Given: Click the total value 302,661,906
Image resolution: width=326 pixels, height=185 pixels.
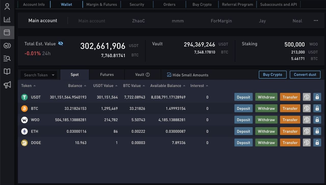Looking at the screenshot, I should pyautogui.click(x=103, y=46).
